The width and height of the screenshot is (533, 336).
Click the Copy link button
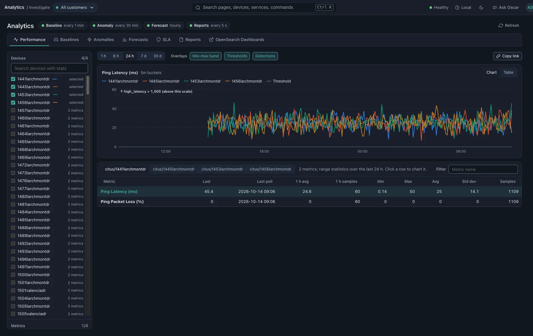pyautogui.click(x=507, y=56)
